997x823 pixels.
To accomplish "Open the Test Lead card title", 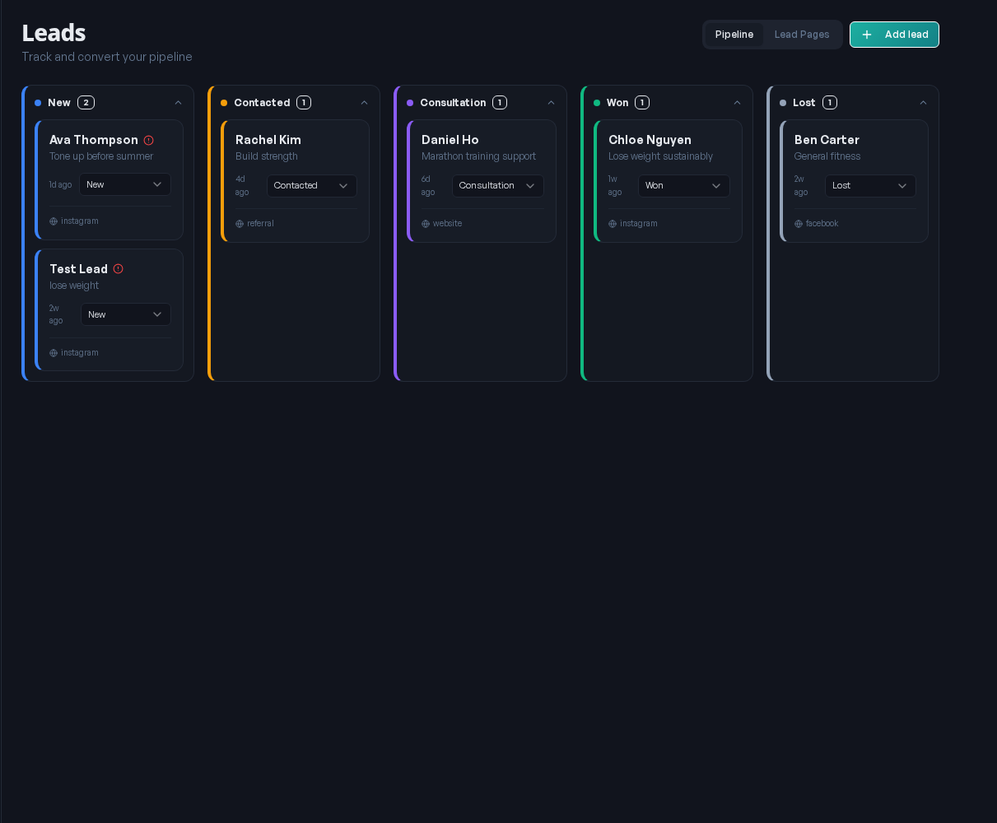I will point(78,269).
